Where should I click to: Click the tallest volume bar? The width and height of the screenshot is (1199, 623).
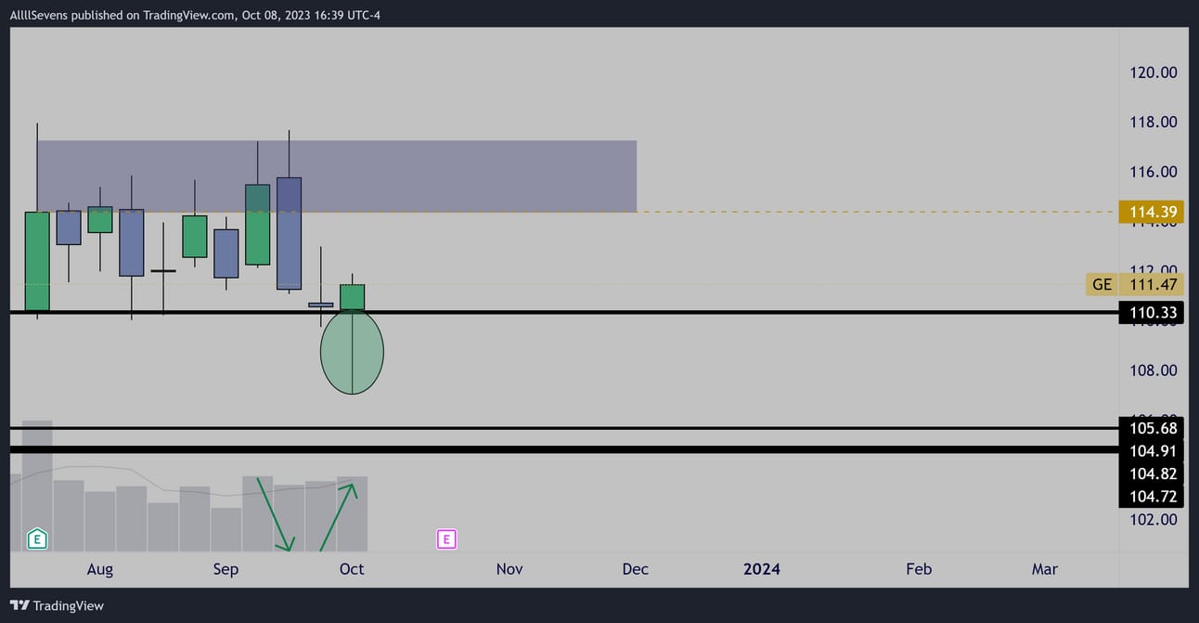[x=37, y=486]
